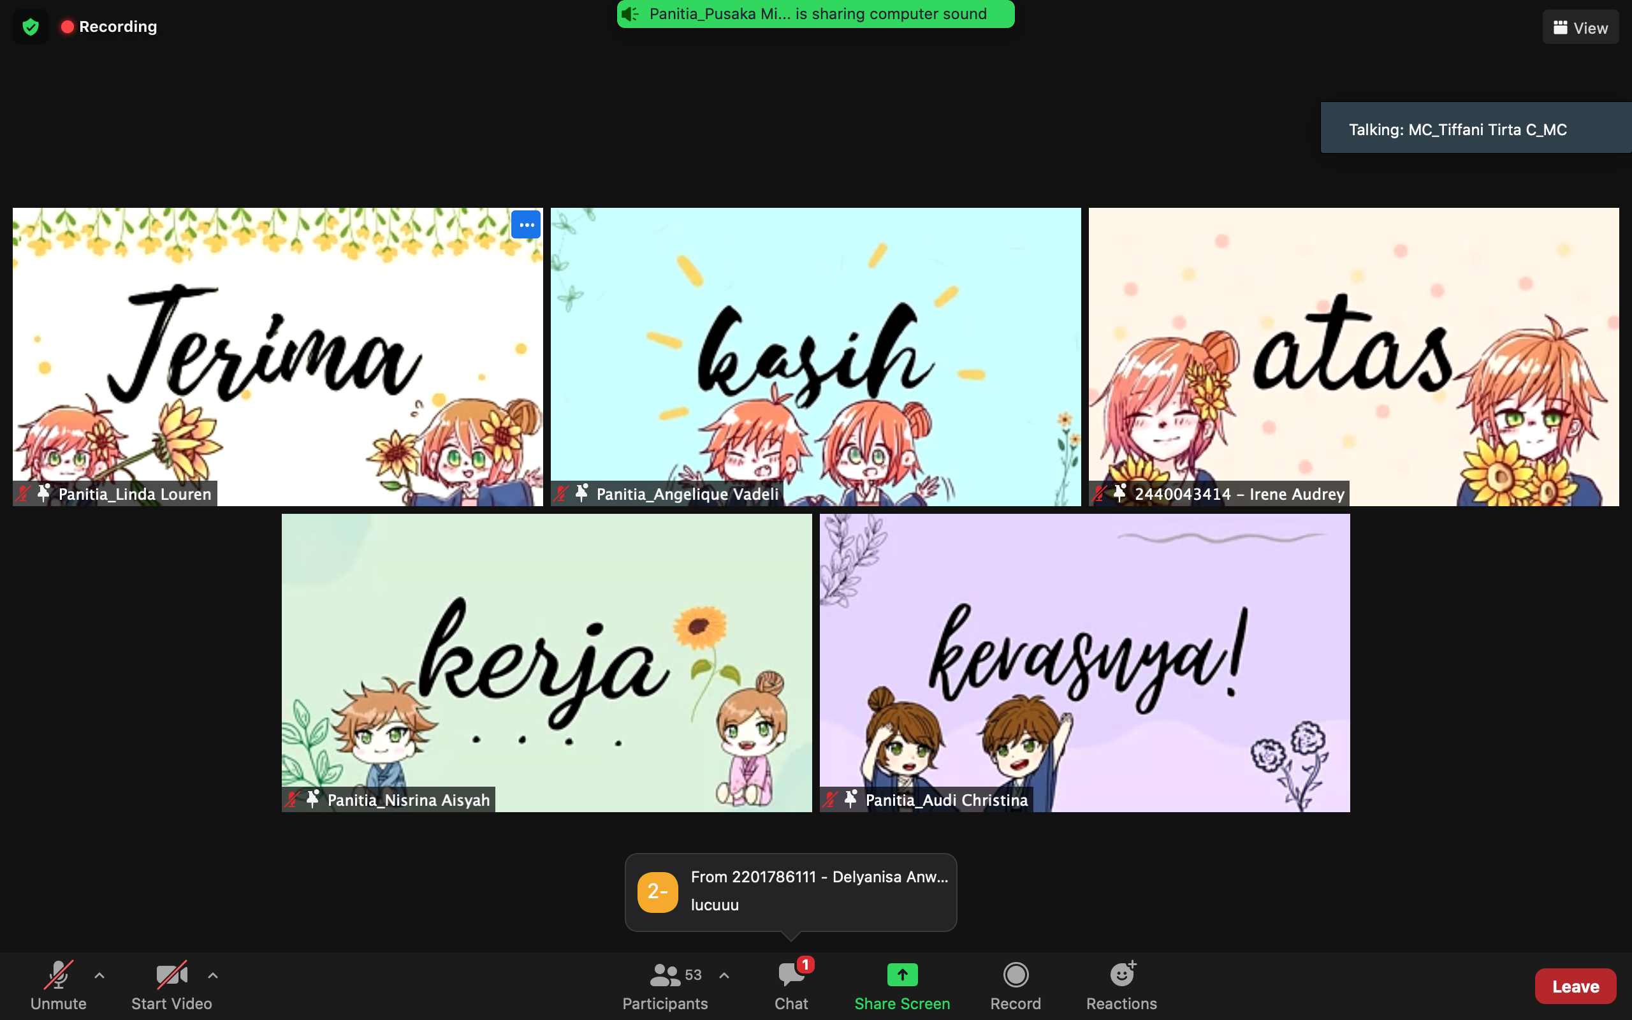Click the green Share Screen icon
The width and height of the screenshot is (1632, 1020).
point(901,975)
